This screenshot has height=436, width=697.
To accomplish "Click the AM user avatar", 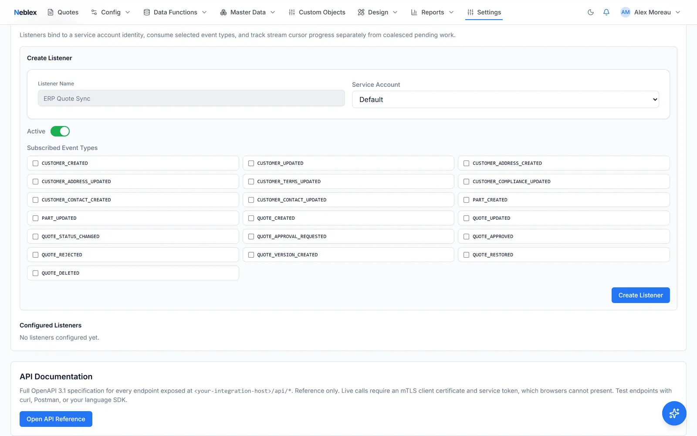I will tap(626, 12).
